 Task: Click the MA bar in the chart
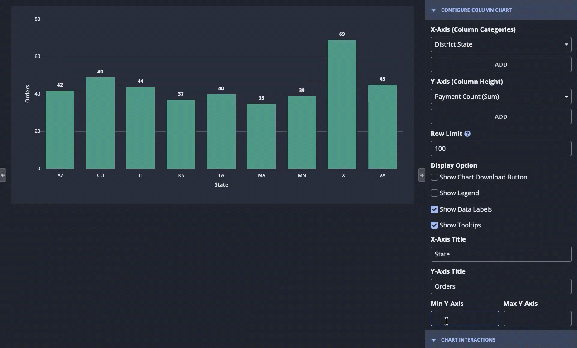tap(261, 136)
